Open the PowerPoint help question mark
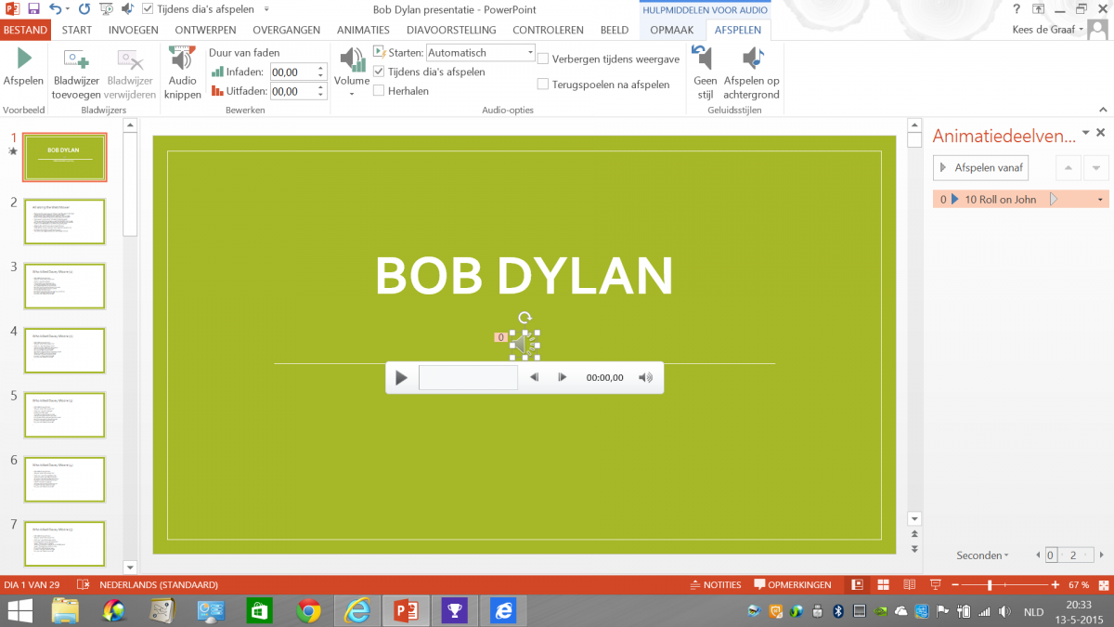Screen dimensions: 1114x627 [1017, 8]
